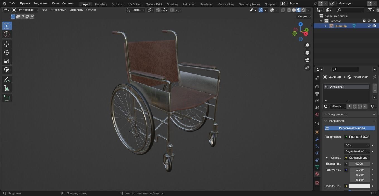379x196 pixels.
Task: Toggle Collection exclude checkbox in outliner
Action: 364,21
